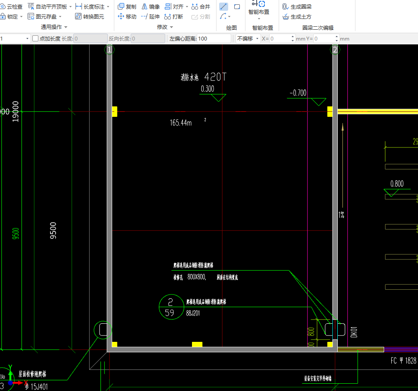Click the 88J201 reference text
The height and width of the screenshot is (391, 418).
[193, 313]
